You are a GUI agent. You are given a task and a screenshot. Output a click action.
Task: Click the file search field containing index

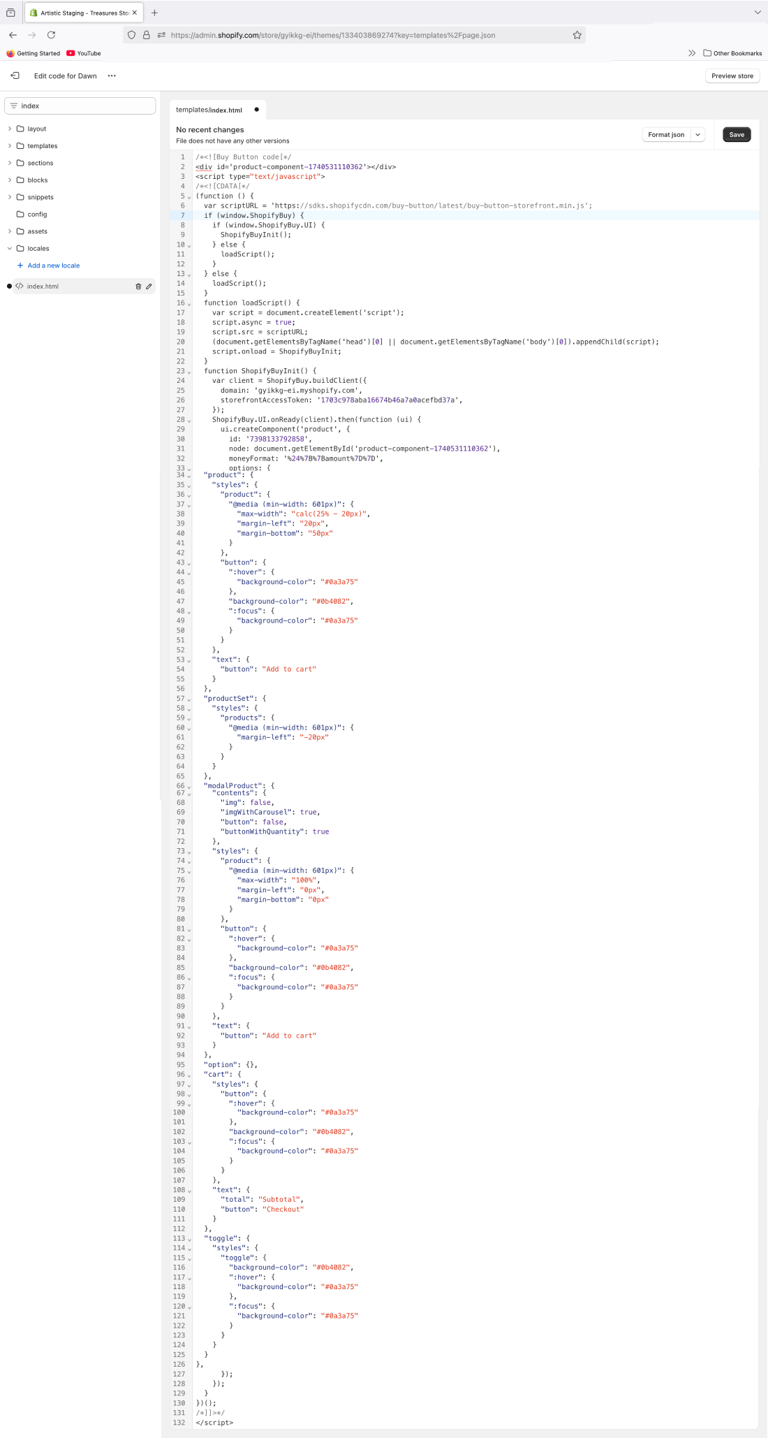80,106
